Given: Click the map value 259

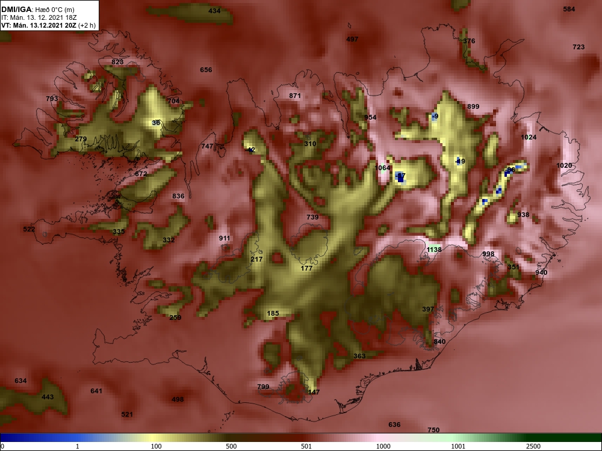Looking at the screenshot, I should coord(175,318).
